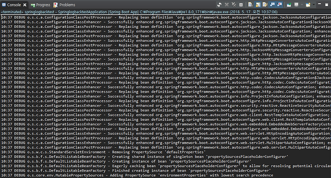Open the Problems tab
Viewport: 331px width, 178px height.
tap(64, 5)
